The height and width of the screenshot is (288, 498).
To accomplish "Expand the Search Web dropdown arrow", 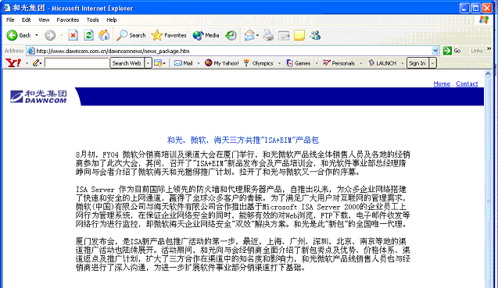I will 148,63.
